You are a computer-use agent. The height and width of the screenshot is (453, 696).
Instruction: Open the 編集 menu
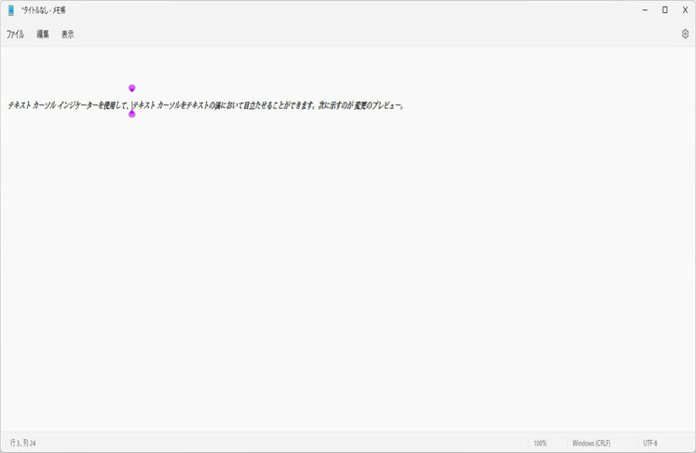(43, 35)
